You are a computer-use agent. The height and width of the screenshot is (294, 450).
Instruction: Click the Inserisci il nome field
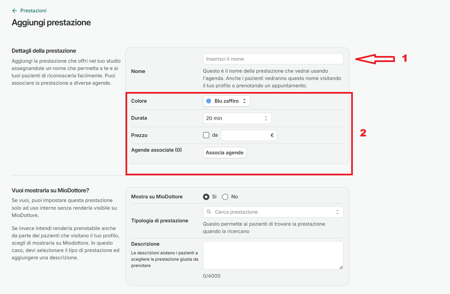273,59
